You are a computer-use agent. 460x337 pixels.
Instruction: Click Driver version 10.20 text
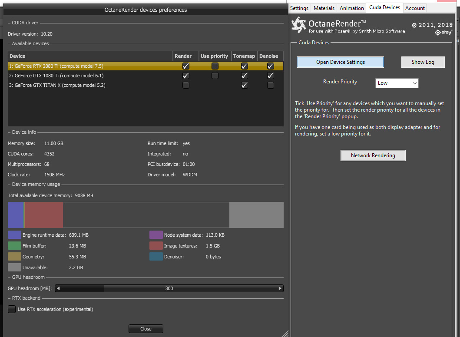tap(30, 34)
